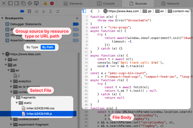This screenshot has height=128, width=193.
Task: Toggle the navigation sidebar icon above the code
Action: click(84, 11)
